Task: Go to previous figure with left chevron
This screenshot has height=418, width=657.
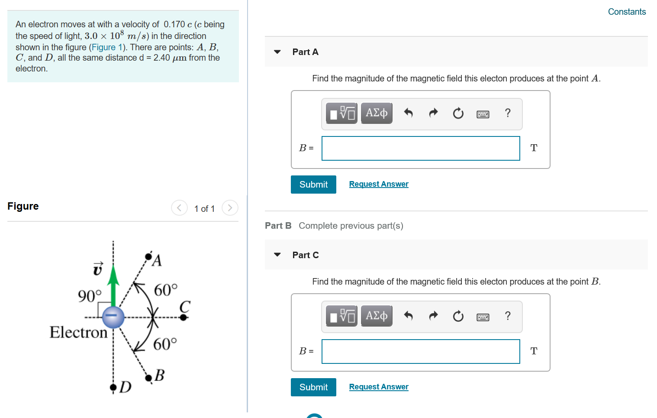Action: pyautogui.click(x=179, y=208)
